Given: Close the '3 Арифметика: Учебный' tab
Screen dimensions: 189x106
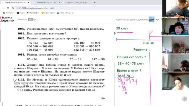Looking at the screenshot, I should tap(29, 3).
